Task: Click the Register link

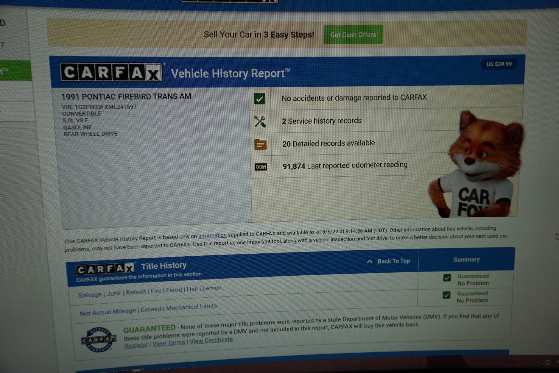Action: point(136,345)
